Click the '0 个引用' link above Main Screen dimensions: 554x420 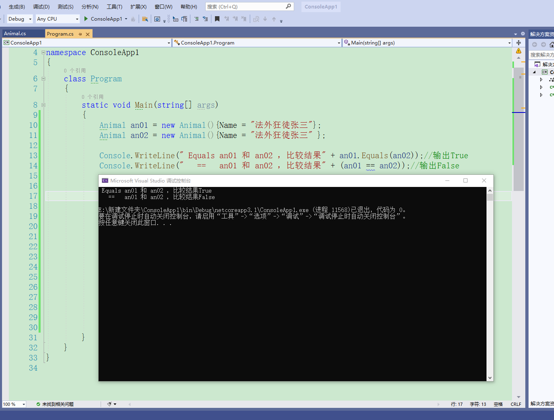(93, 97)
